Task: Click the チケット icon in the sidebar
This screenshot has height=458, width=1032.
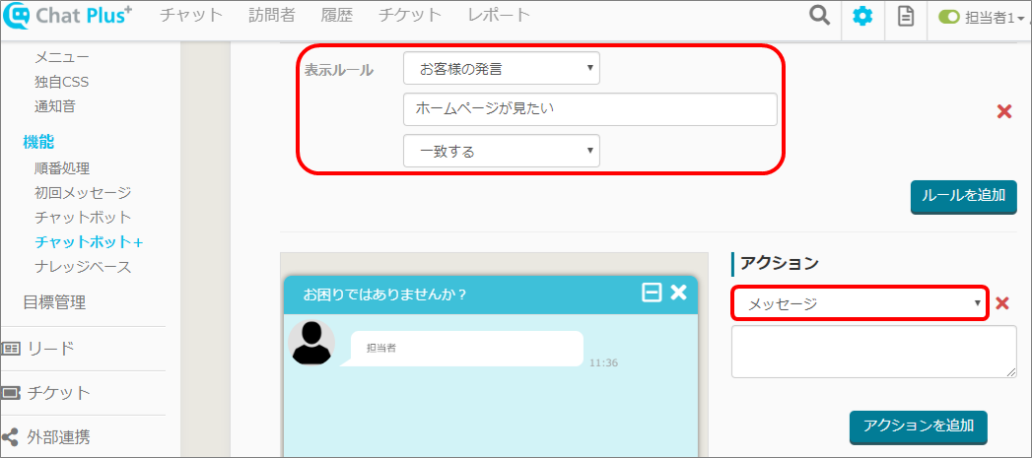Action: click(x=11, y=393)
